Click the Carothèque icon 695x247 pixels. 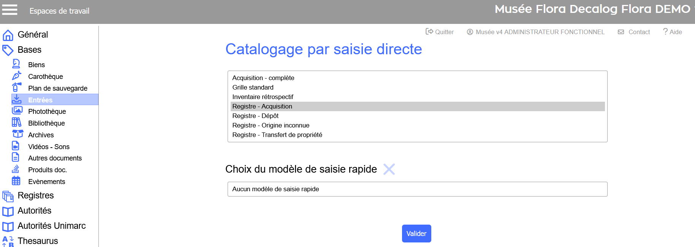point(16,76)
